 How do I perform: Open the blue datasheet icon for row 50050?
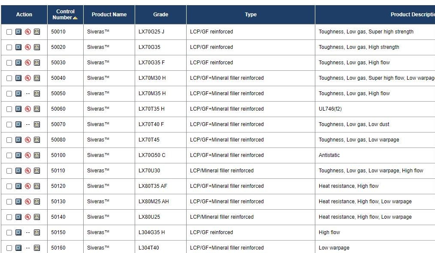point(18,93)
